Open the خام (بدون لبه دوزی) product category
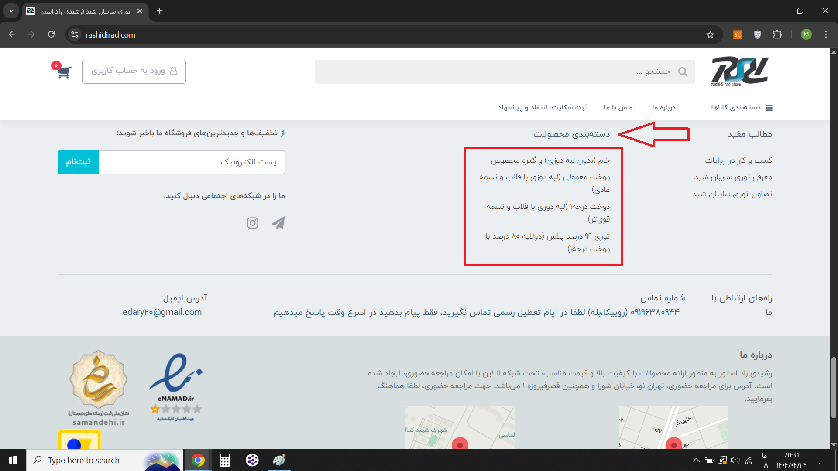838x471 pixels. click(550, 160)
